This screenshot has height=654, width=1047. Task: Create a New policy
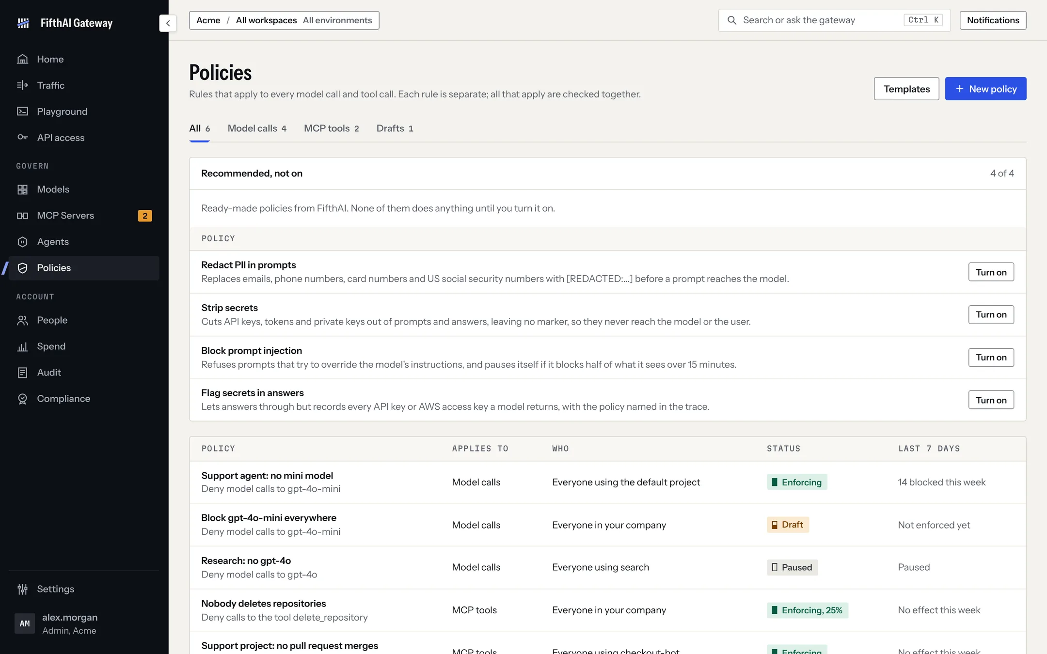pyautogui.click(x=985, y=89)
